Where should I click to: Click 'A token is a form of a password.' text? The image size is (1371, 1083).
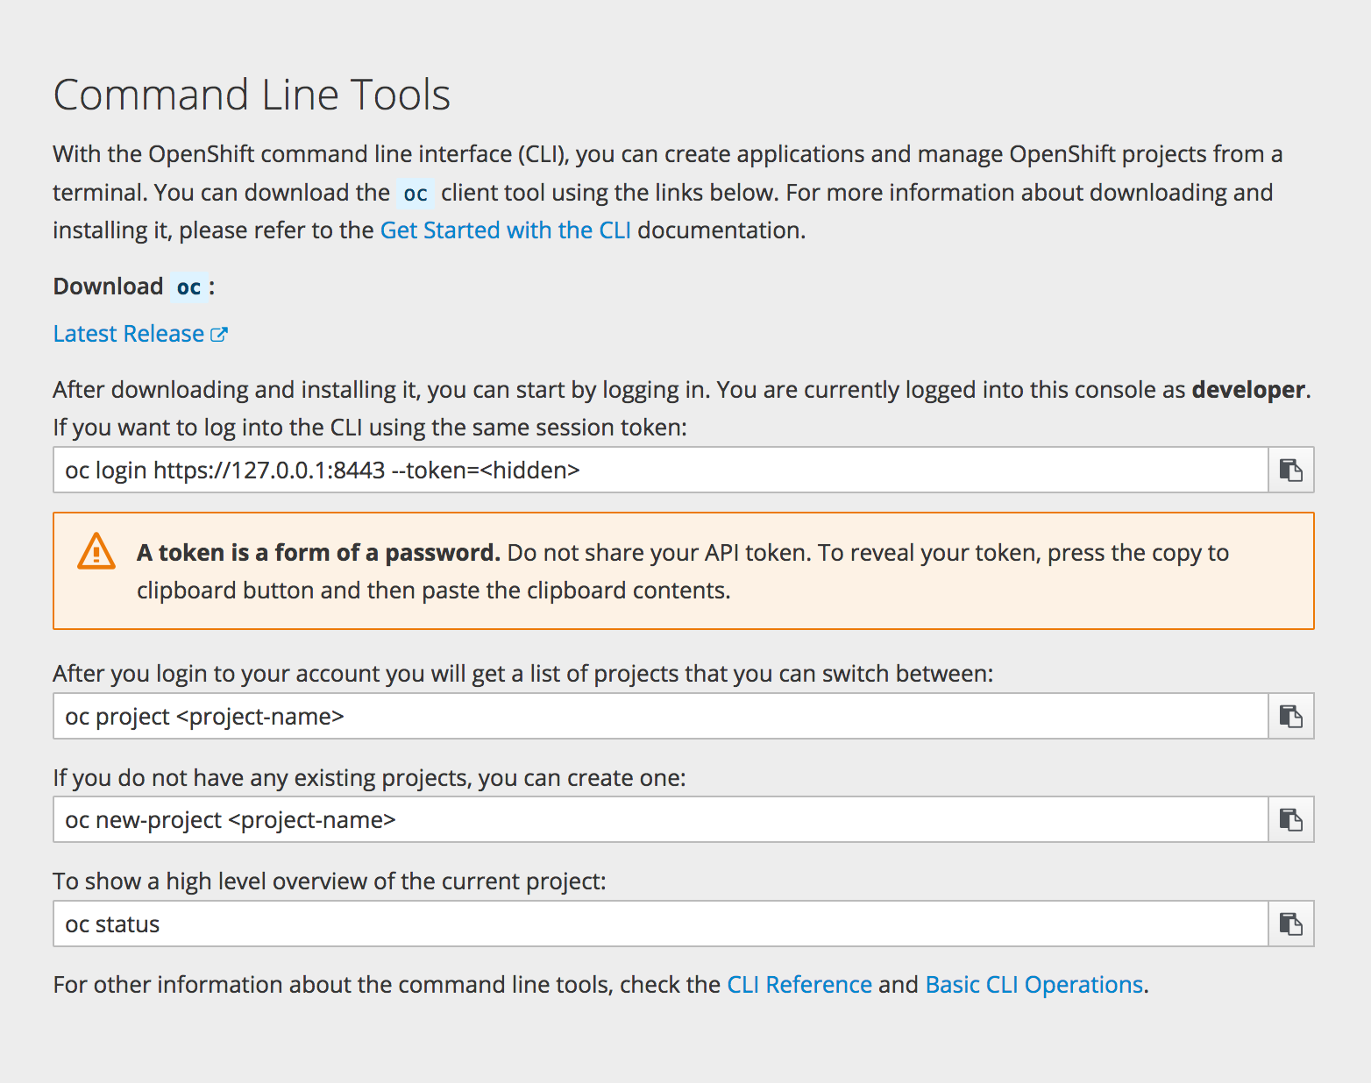tap(318, 552)
